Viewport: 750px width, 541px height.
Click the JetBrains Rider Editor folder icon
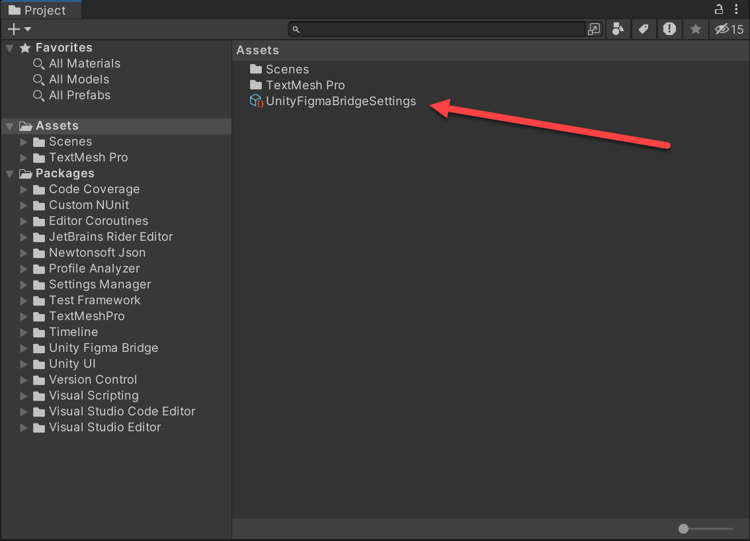(x=39, y=237)
